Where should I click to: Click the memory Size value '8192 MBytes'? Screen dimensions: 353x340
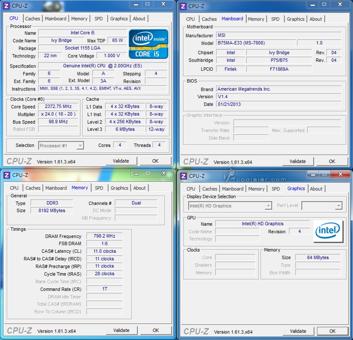52,210
